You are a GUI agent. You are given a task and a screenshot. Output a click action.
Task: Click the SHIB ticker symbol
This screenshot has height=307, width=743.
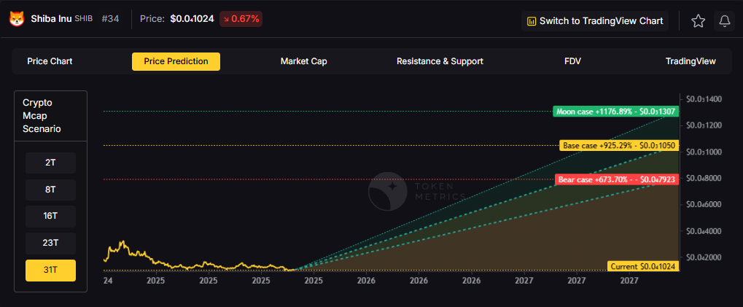(x=84, y=20)
